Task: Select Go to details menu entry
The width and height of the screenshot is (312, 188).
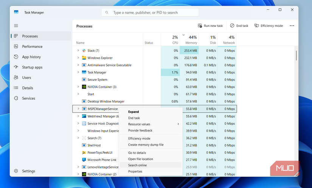Action: pos(151,153)
